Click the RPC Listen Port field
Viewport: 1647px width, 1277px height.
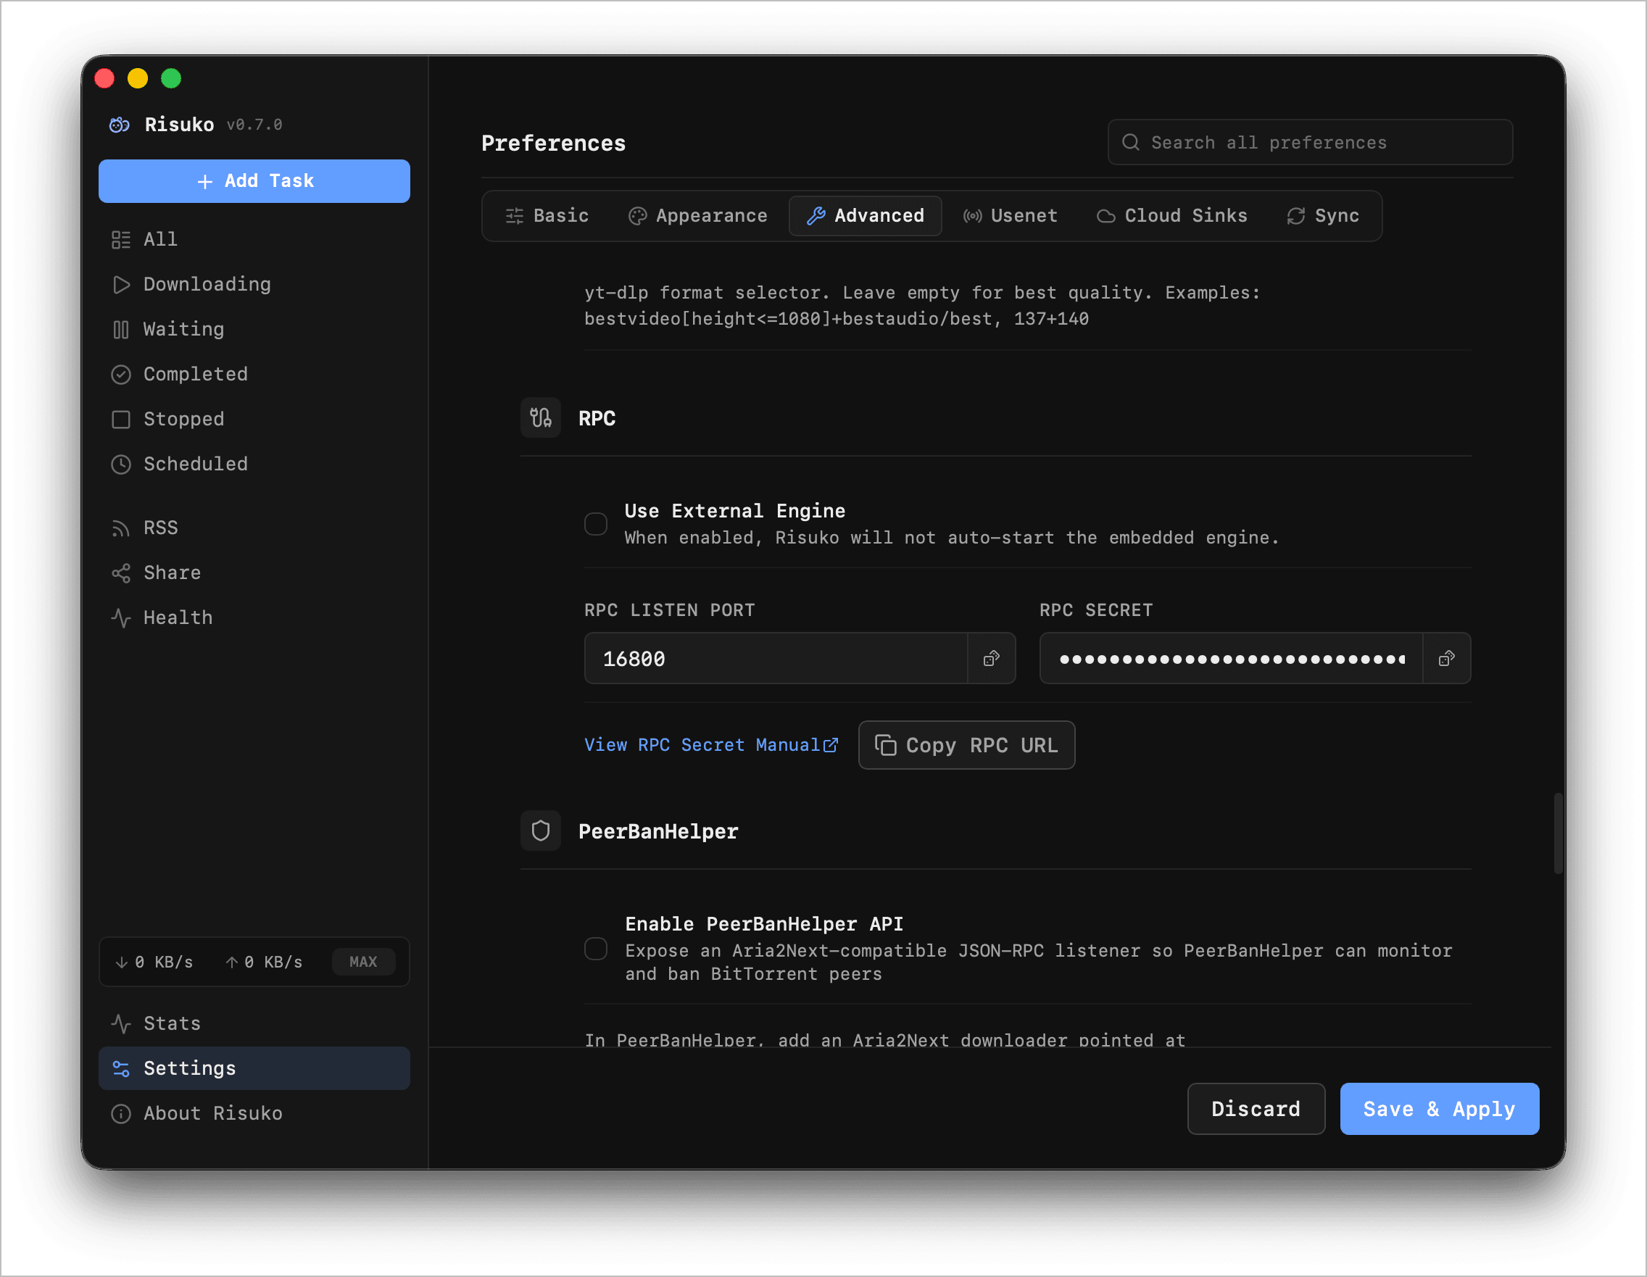pos(776,659)
